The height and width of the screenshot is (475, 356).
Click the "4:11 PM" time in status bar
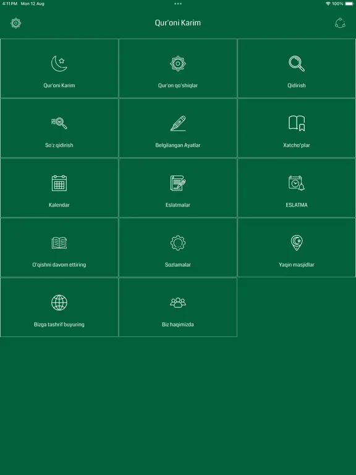pyautogui.click(x=10, y=4)
